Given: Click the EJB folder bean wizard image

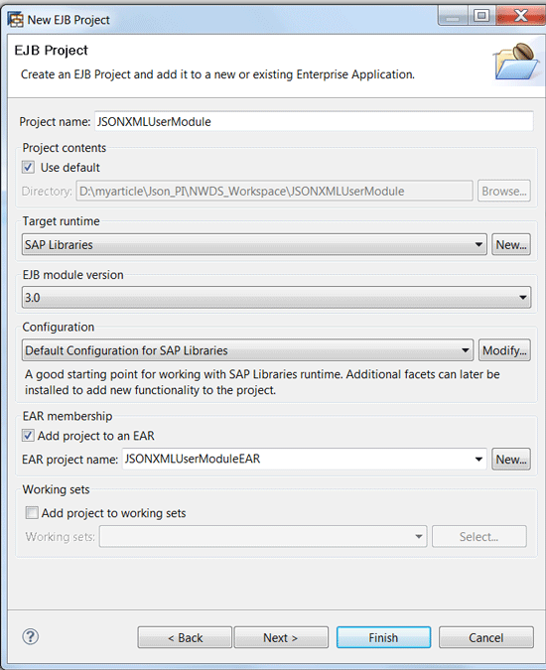Looking at the screenshot, I should [x=516, y=62].
